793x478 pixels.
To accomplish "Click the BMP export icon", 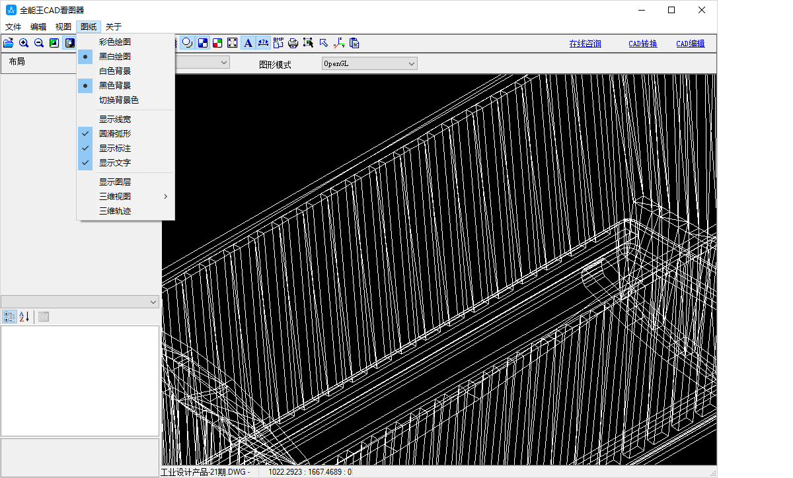I will pyautogui.click(x=278, y=43).
